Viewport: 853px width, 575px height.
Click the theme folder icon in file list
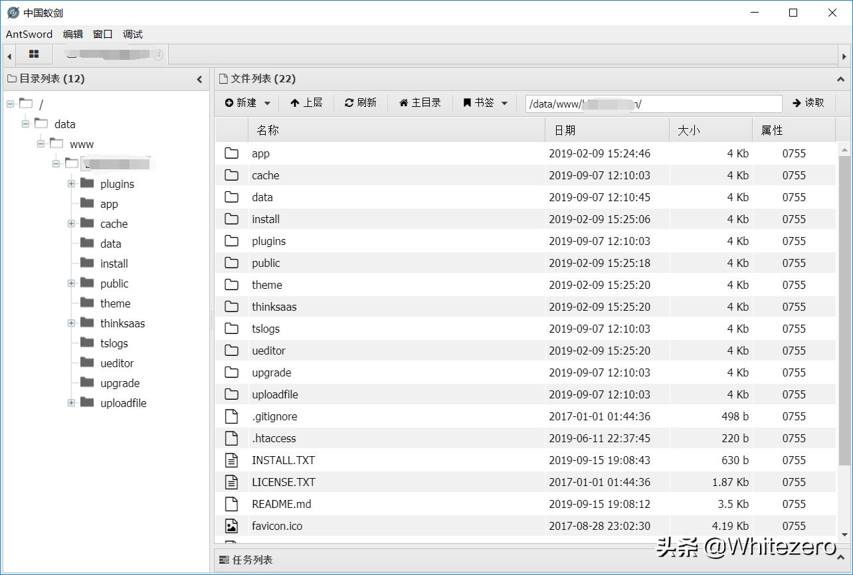click(x=231, y=285)
